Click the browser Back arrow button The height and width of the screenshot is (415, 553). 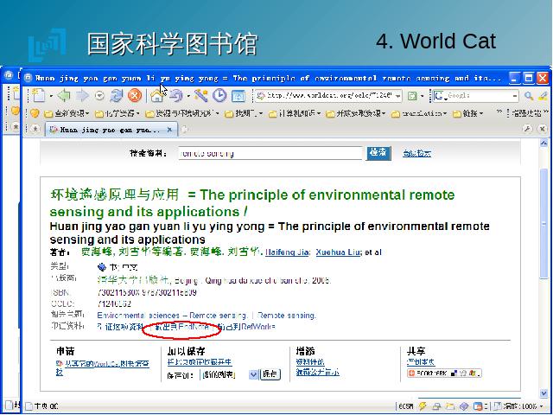[65, 96]
